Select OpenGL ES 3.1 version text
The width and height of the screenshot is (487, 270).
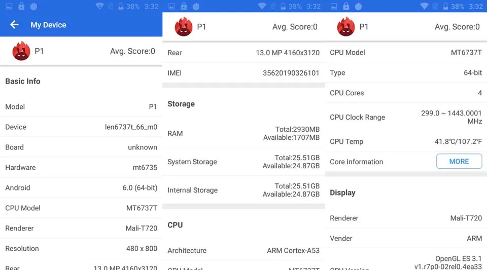[x=459, y=258]
